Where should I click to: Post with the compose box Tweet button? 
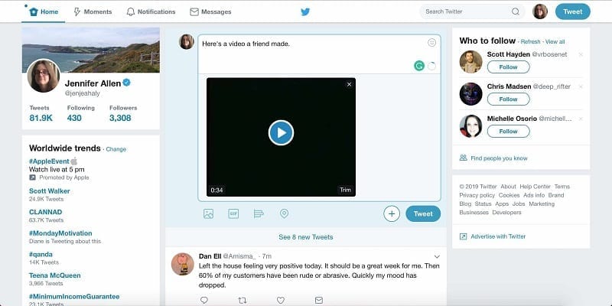423,214
